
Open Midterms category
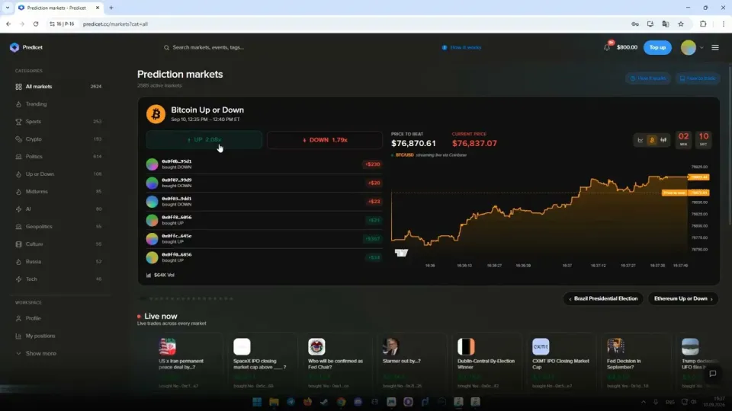[59, 192]
